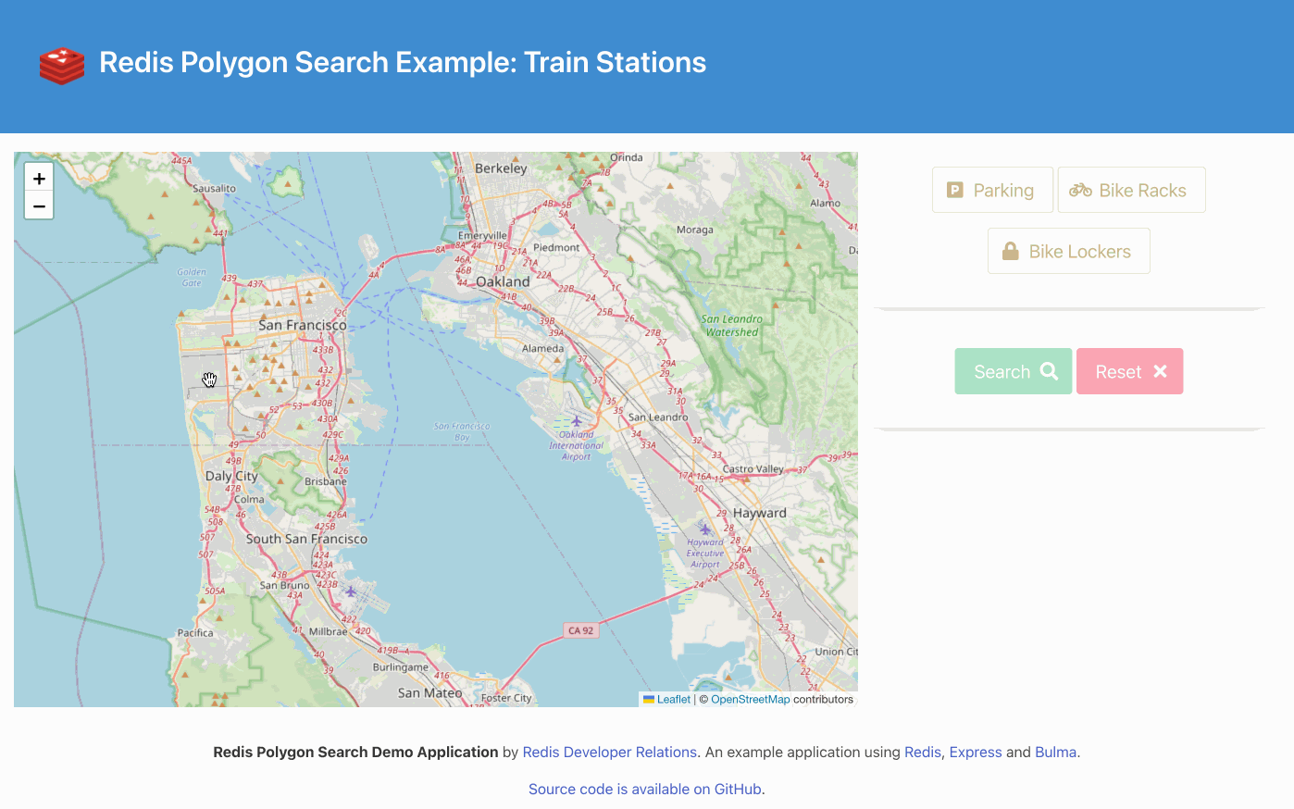Open the Bulma link in footer
Viewport: 1294px width, 809px height.
[x=1055, y=752]
